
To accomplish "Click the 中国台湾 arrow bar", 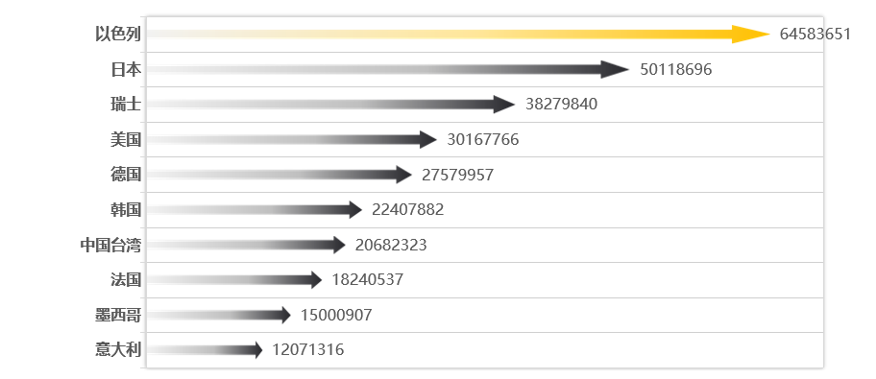I will pyautogui.click(x=246, y=245).
